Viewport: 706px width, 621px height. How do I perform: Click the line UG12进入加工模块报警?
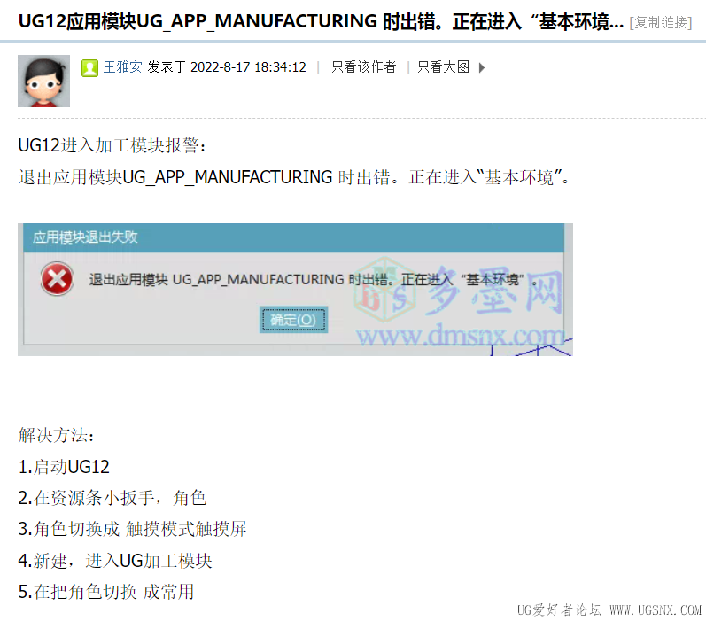click(112, 145)
